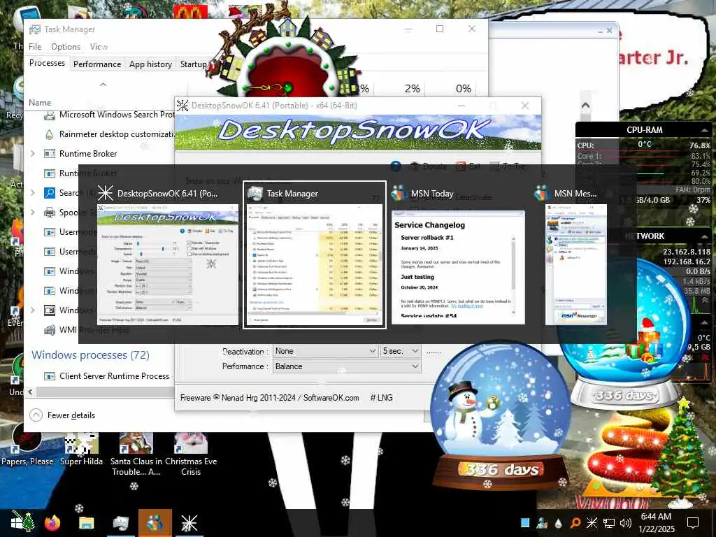
Task: Click the 2% column header in Task Manager
Action: coord(413,89)
